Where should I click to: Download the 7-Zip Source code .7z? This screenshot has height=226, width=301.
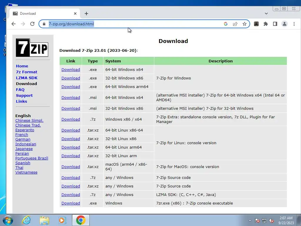pyautogui.click(x=71, y=177)
